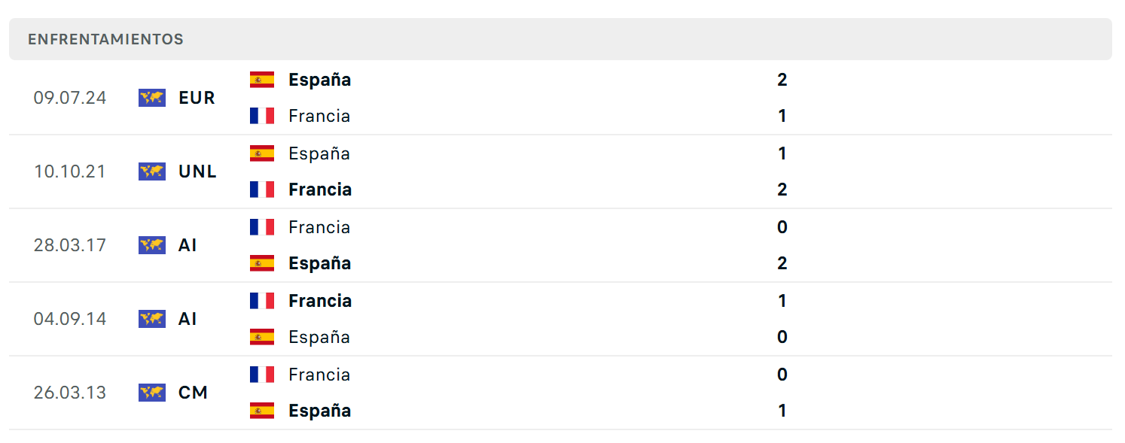Select the world map icon beside EUR

tap(152, 98)
